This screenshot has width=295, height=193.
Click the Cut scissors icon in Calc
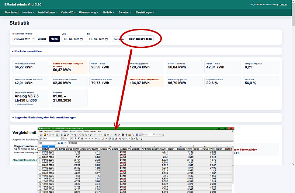point(80,135)
